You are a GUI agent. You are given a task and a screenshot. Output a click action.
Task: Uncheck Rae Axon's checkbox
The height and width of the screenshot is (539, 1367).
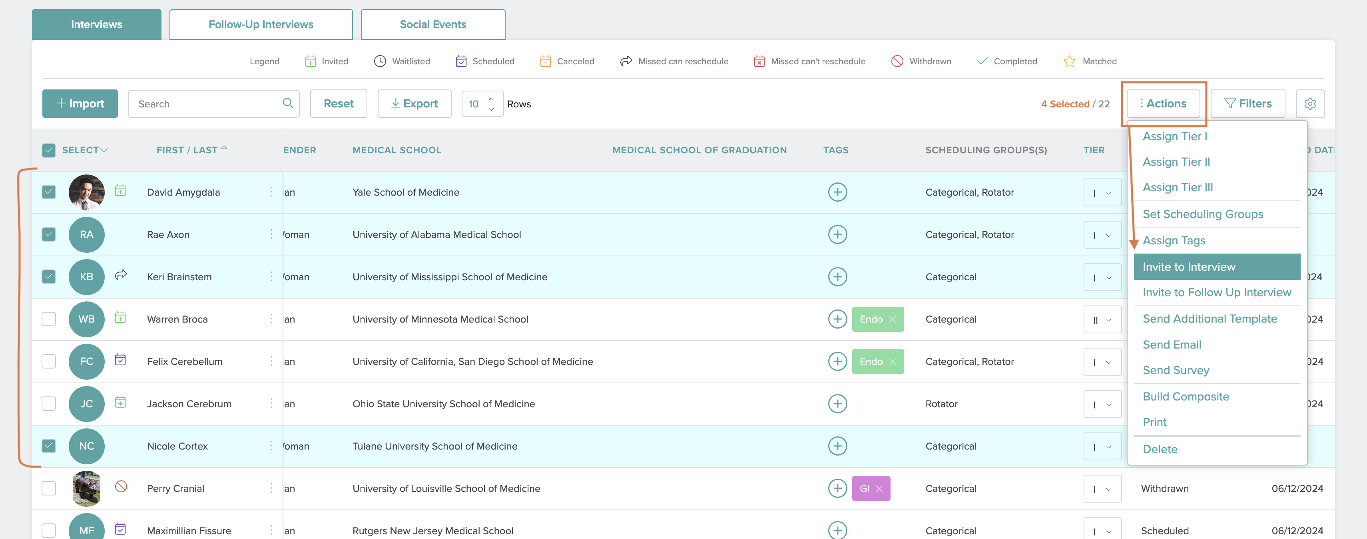coord(48,234)
